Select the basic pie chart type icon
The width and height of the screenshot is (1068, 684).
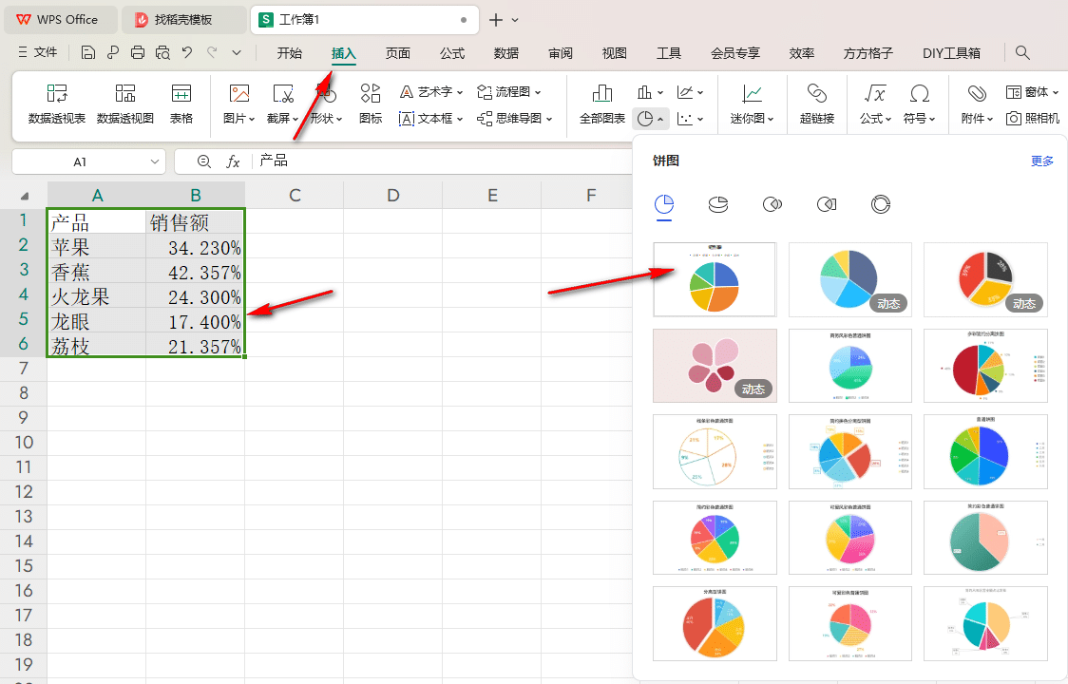(x=664, y=203)
